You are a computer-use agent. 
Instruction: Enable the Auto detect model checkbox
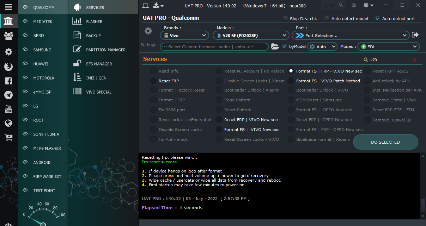click(327, 19)
